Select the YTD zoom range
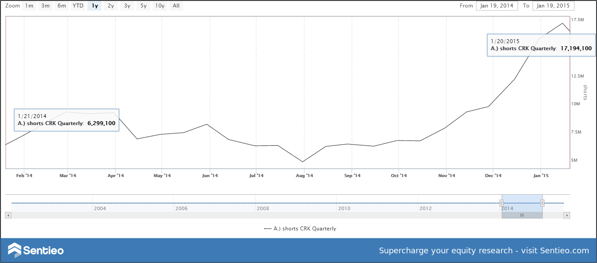Viewport: 597px width, 263px height. 78,6
